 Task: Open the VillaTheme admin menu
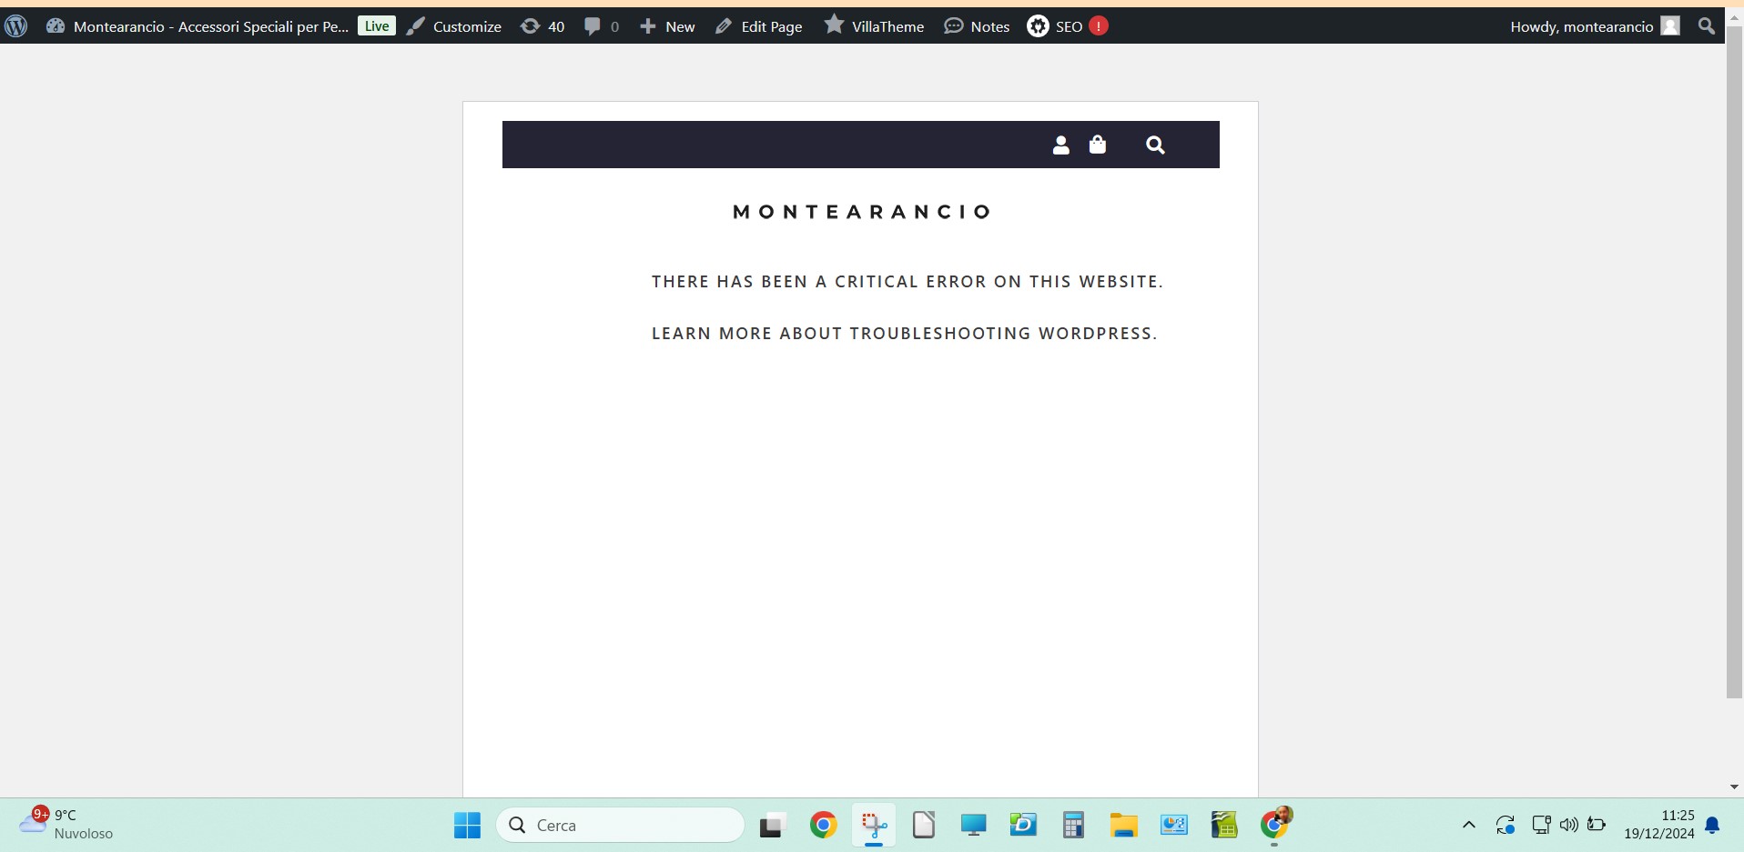click(x=874, y=26)
